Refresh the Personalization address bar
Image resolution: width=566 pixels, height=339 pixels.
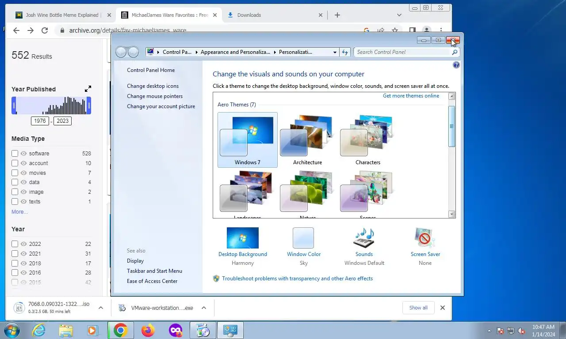tap(345, 52)
